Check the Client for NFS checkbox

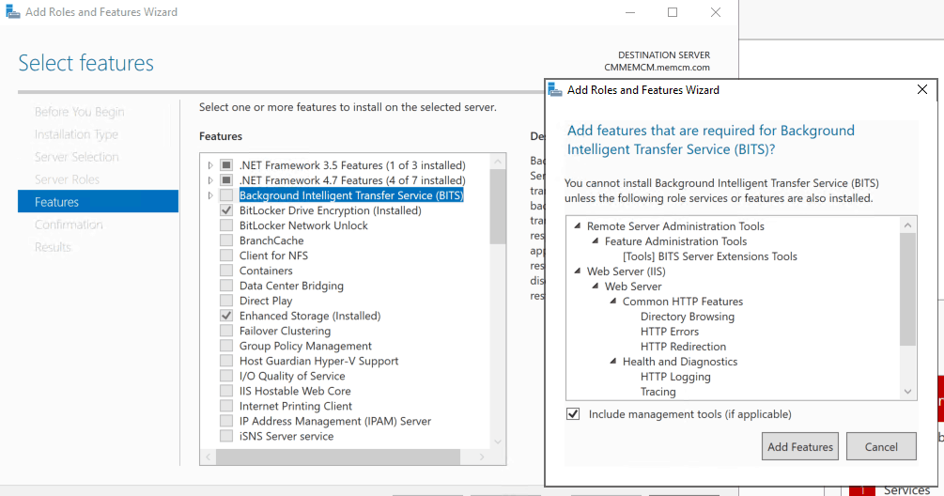[x=226, y=256]
